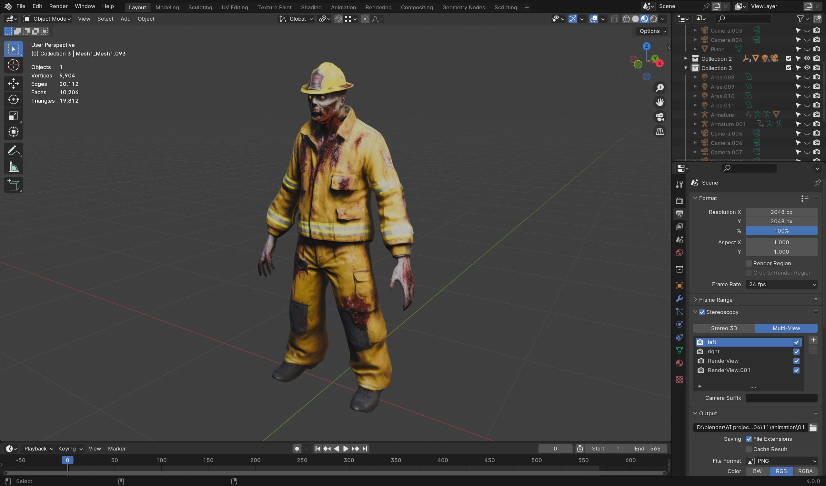The height and width of the screenshot is (486, 826).
Task: Open the Global orientation dropdown
Action: point(296,19)
